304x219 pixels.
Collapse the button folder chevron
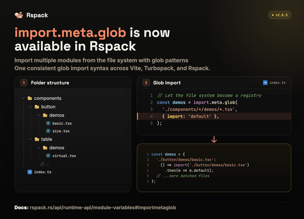pyautogui.click(x=30, y=107)
